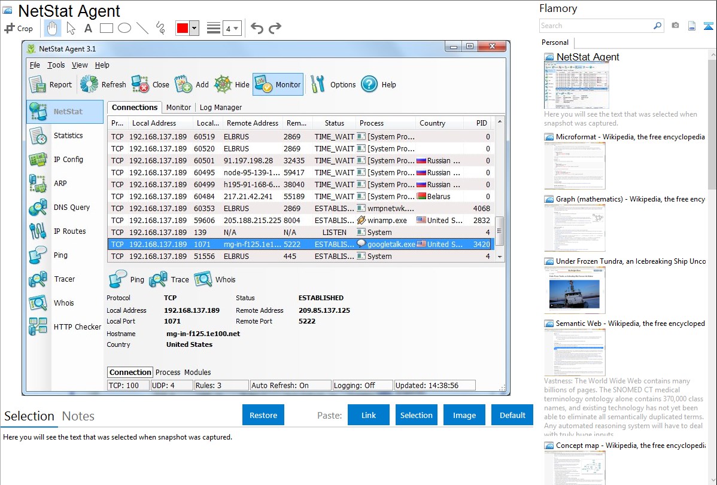Click the Close connection toolbar button

point(150,84)
